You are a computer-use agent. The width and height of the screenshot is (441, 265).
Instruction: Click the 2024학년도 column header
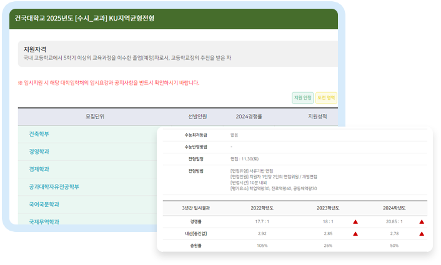coord(394,208)
